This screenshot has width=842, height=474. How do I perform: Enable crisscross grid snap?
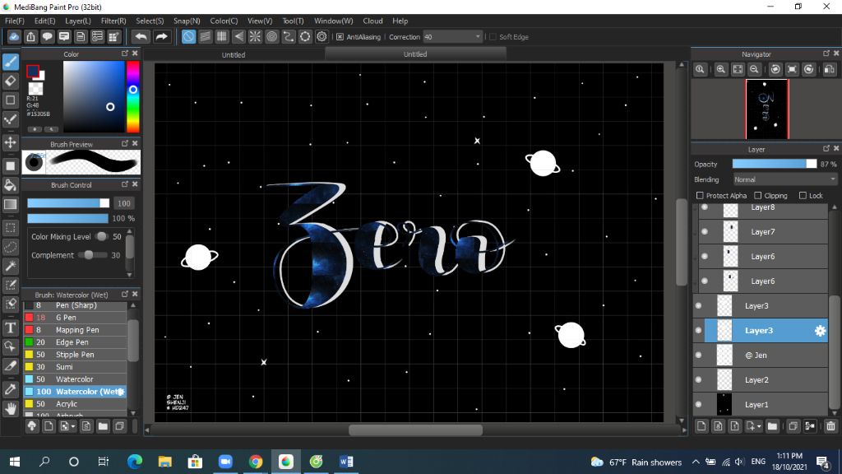coord(222,36)
